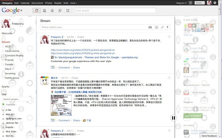Open the g-black-penguindrum userstyles URL

click(x=83, y=50)
